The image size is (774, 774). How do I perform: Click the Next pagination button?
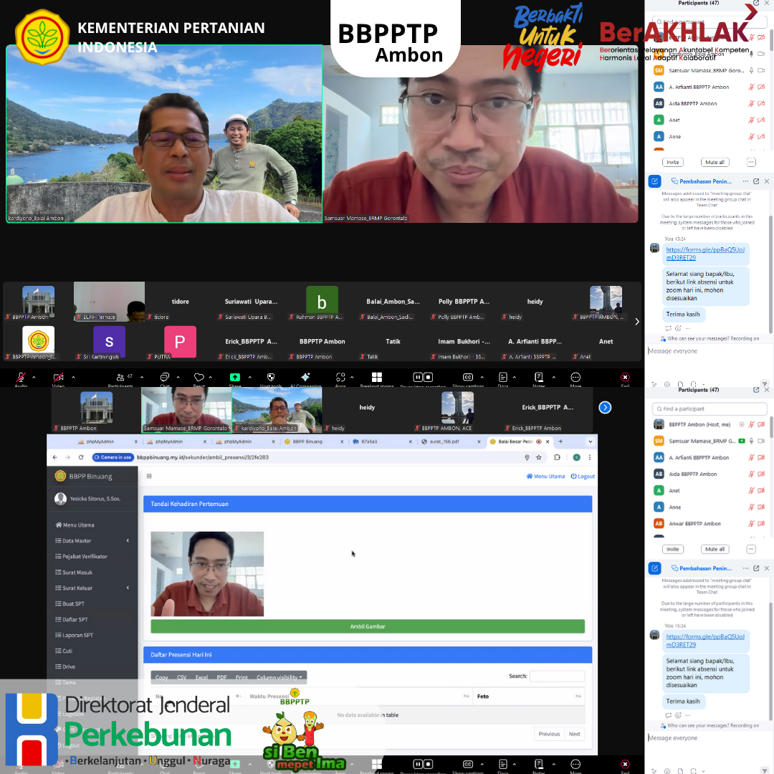pos(575,735)
